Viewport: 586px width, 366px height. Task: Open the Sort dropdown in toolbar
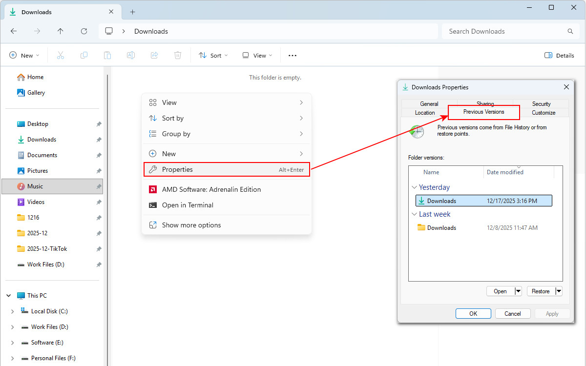[213, 56]
